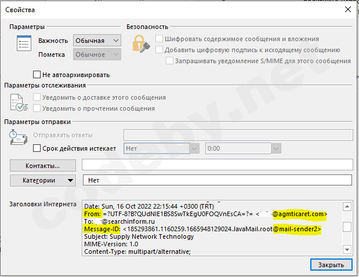Click the 'Message-ID:' header label
This screenshot has height=277, width=359.
tap(102, 229)
